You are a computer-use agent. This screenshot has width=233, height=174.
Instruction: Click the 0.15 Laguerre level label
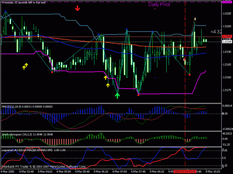224,165
